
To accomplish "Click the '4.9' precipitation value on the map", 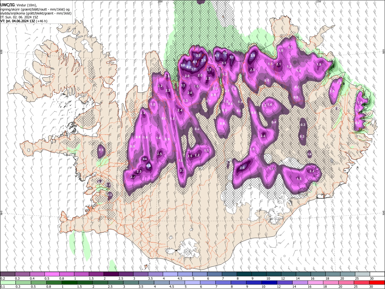I will 148,166.
